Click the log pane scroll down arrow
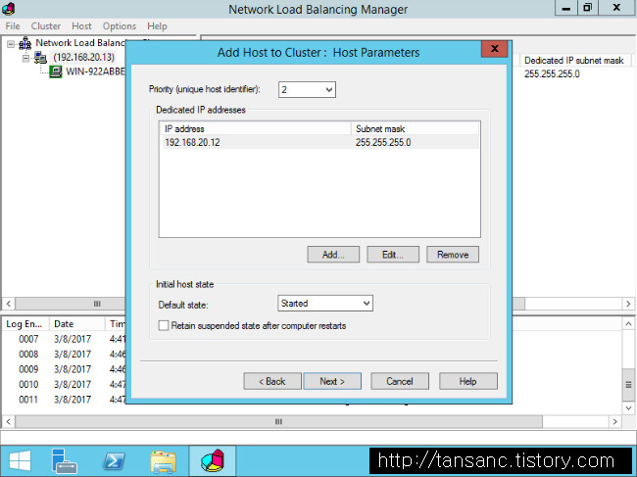Image resolution: width=637 pixels, height=477 pixels. coord(628,407)
